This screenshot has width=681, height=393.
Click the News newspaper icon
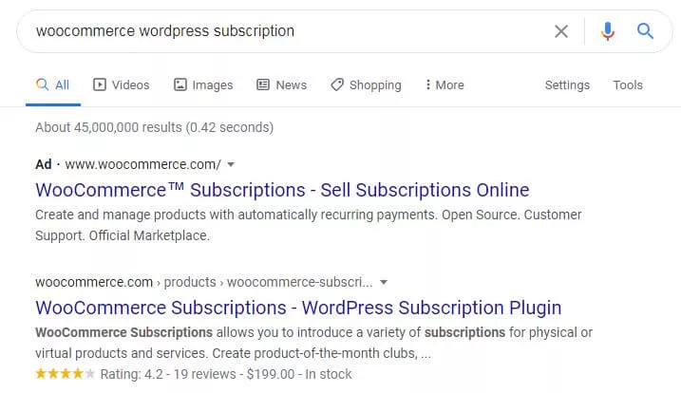[x=263, y=84]
